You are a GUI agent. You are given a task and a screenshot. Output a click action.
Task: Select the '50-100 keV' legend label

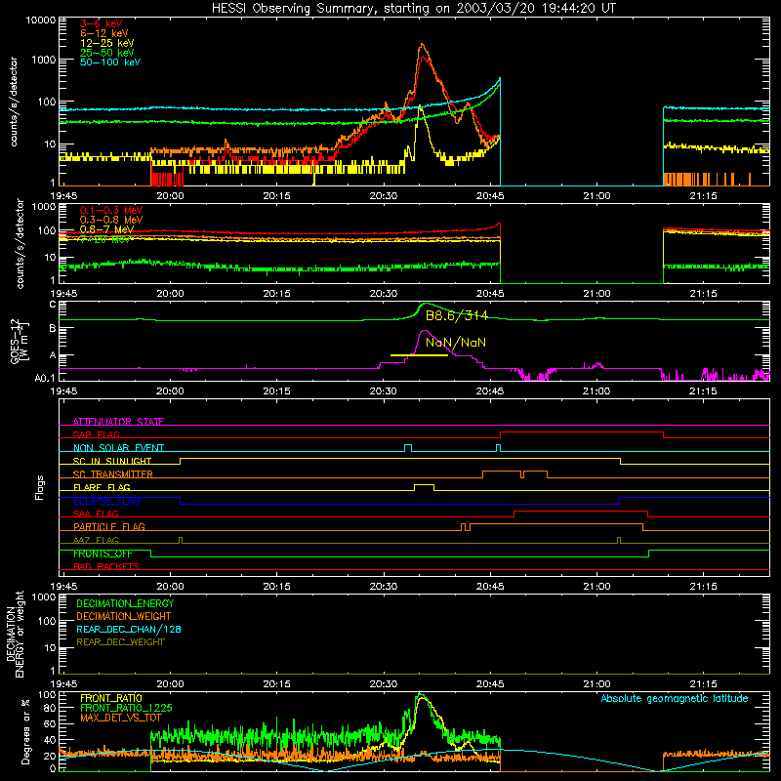pyautogui.click(x=109, y=62)
